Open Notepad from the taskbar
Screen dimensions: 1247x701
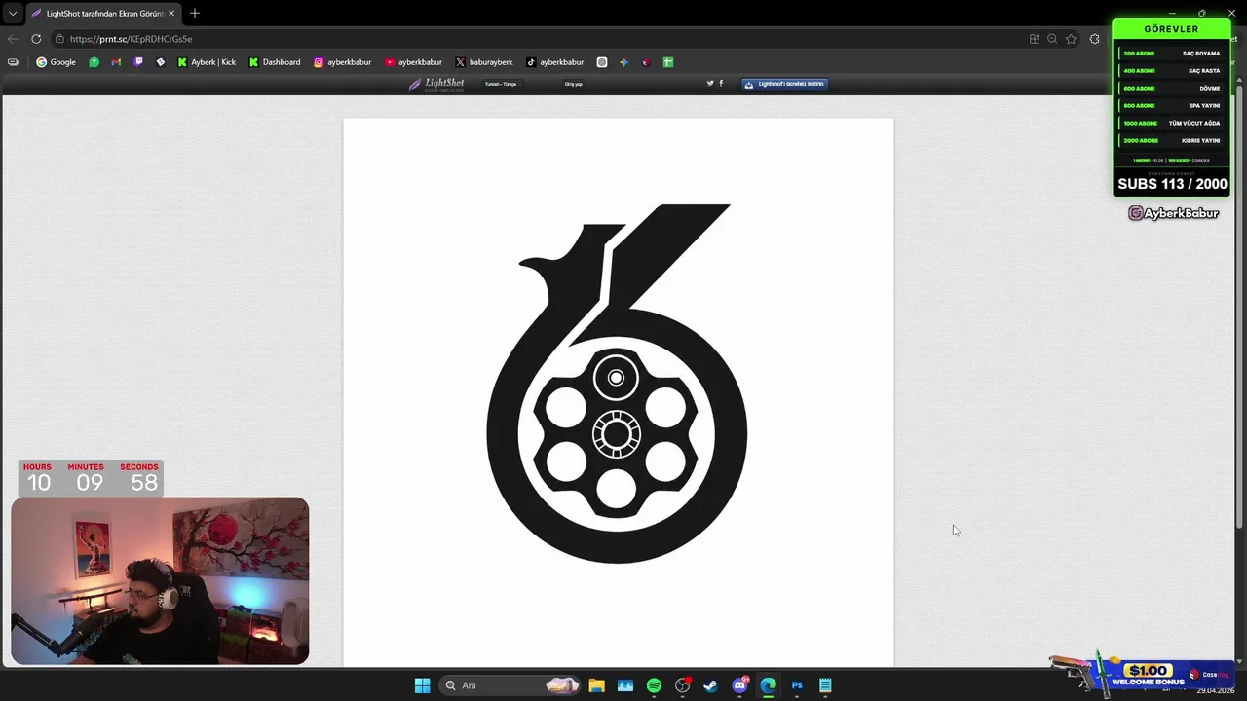(x=825, y=685)
